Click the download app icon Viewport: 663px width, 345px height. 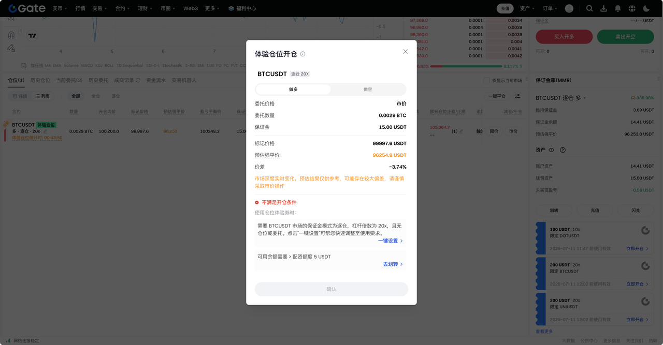603,8
